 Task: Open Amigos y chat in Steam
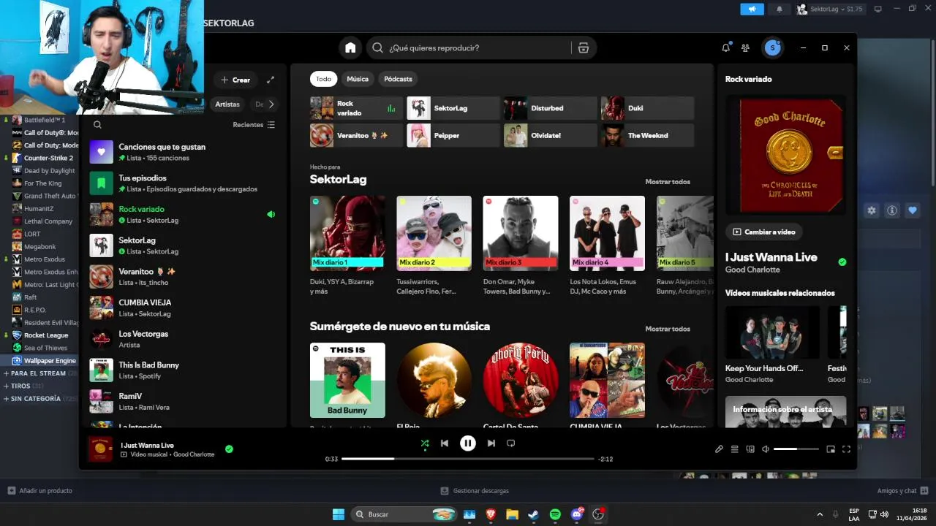[902, 491]
